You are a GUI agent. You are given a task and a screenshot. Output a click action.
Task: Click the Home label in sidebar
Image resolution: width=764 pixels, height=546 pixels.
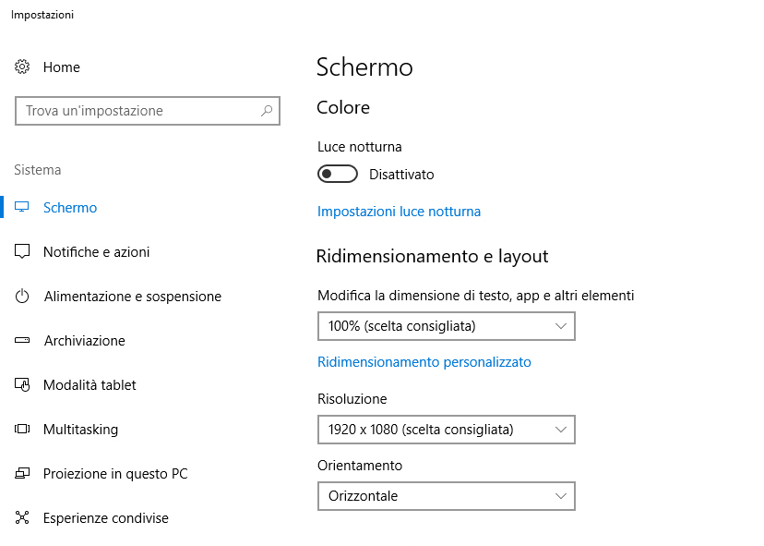point(62,67)
